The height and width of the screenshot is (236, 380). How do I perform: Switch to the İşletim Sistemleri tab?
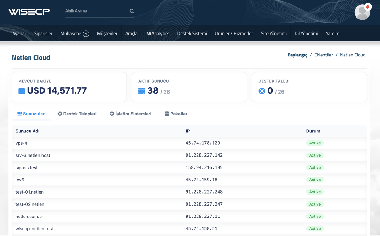click(x=131, y=114)
